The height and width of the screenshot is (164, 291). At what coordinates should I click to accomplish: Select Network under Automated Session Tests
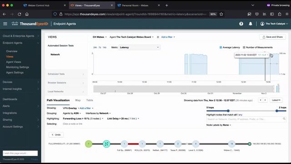click(55, 55)
